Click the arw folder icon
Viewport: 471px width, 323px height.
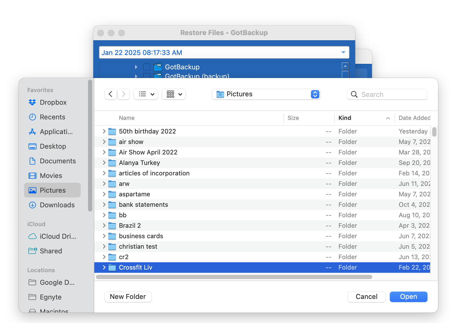[x=112, y=184]
